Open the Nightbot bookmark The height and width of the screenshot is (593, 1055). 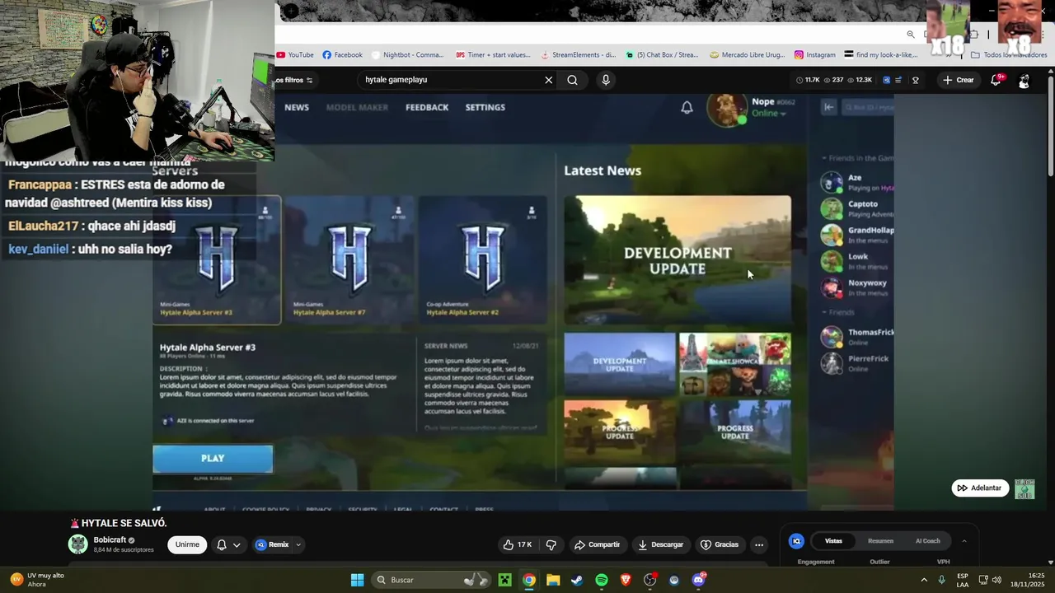coord(407,55)
